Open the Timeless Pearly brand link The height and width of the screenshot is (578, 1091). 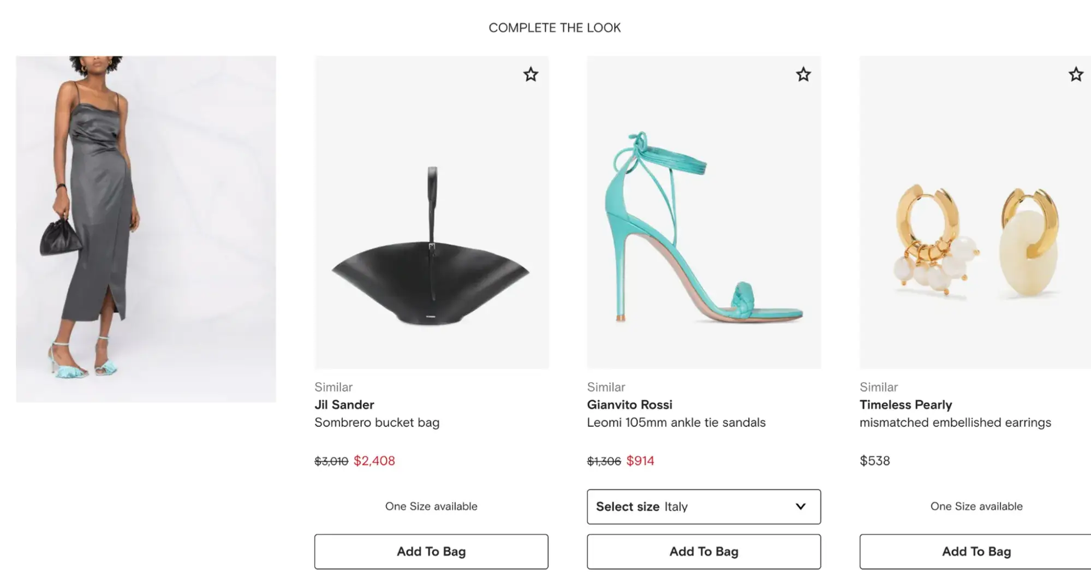905,405
